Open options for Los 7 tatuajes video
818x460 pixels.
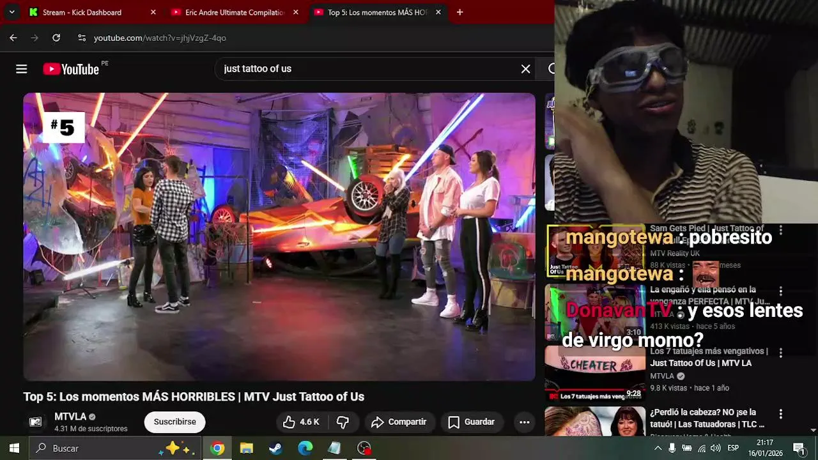click(x=780, y=352)
